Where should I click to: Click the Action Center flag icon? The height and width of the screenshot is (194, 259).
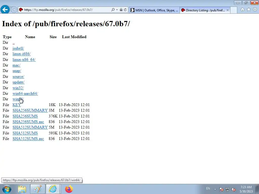tap(221, 189)
